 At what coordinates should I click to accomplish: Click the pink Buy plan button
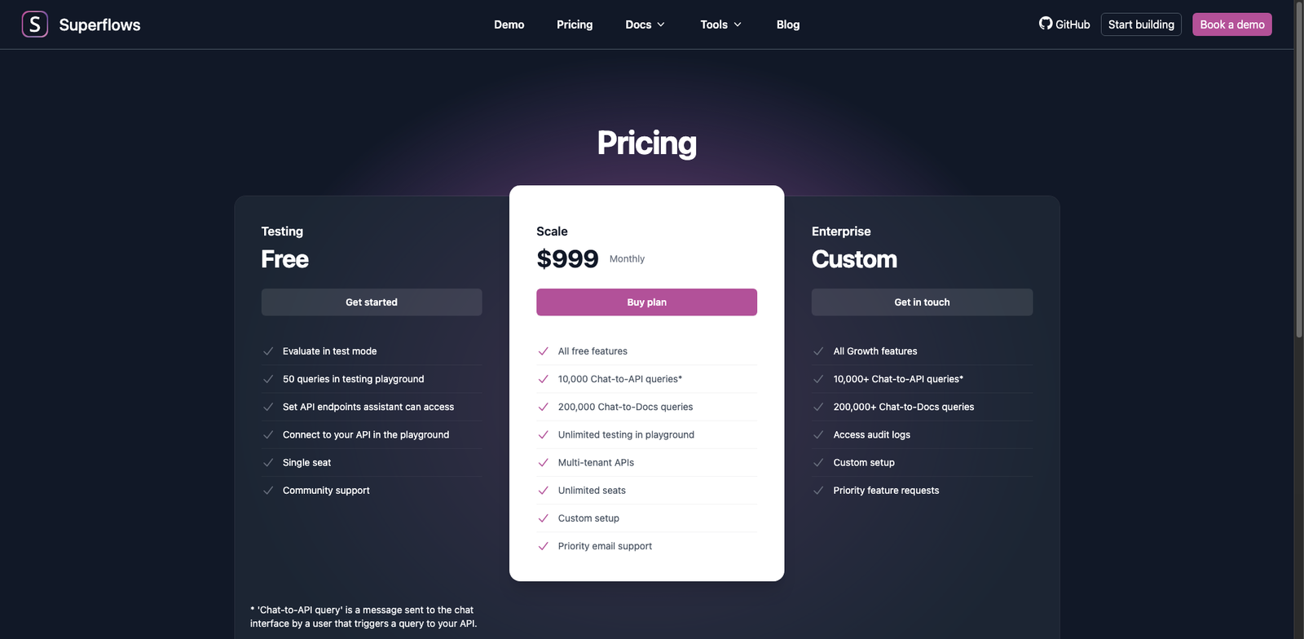[646, 302]
